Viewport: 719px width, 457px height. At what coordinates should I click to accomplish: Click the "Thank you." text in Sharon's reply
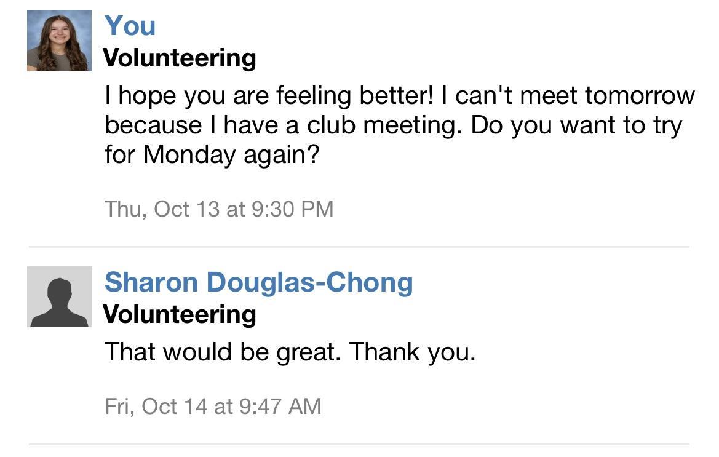coord(412,352)
